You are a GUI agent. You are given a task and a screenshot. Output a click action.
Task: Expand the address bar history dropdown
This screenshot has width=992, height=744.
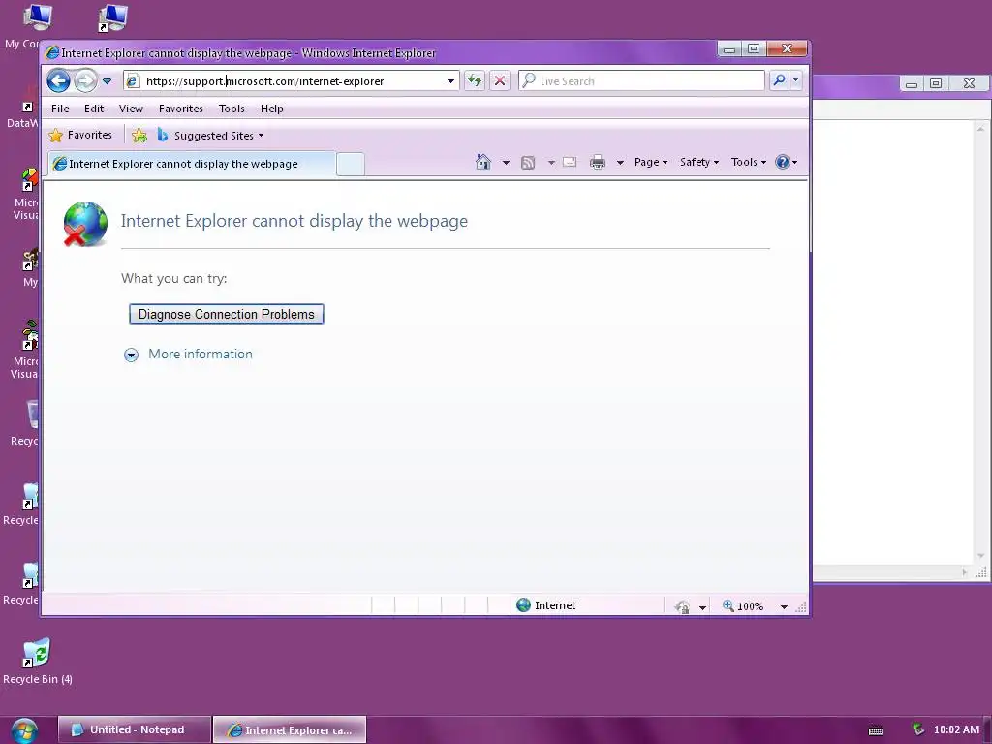[450, 81]
